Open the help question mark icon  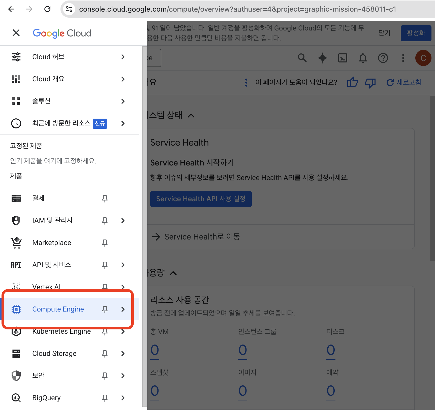383,58
